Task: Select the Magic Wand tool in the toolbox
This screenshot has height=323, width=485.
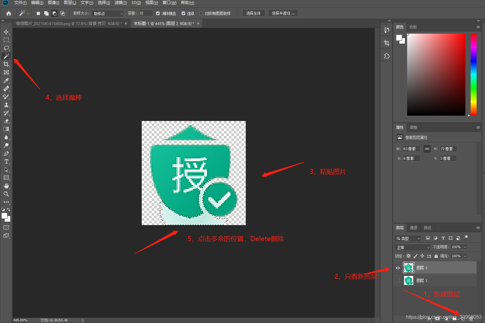Action: [x=6, y=56]
